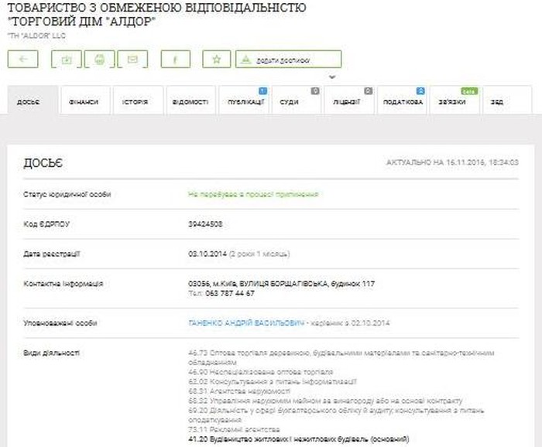Expand the chevron below the toolbar
542x447 pixels.
point(332,77)
